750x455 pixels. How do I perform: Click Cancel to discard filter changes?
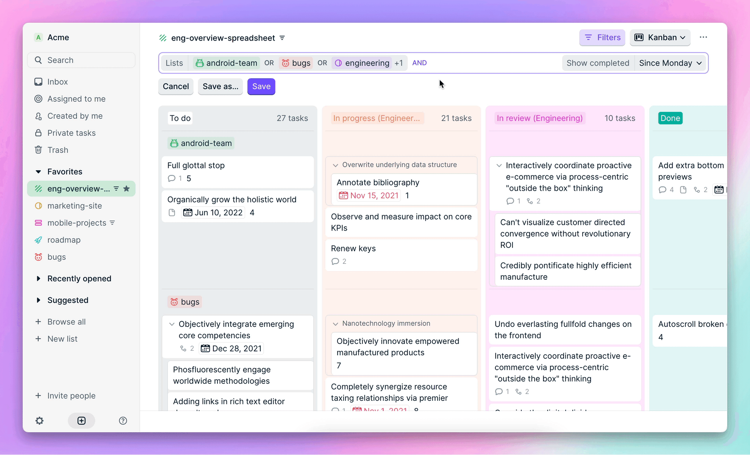176,86
